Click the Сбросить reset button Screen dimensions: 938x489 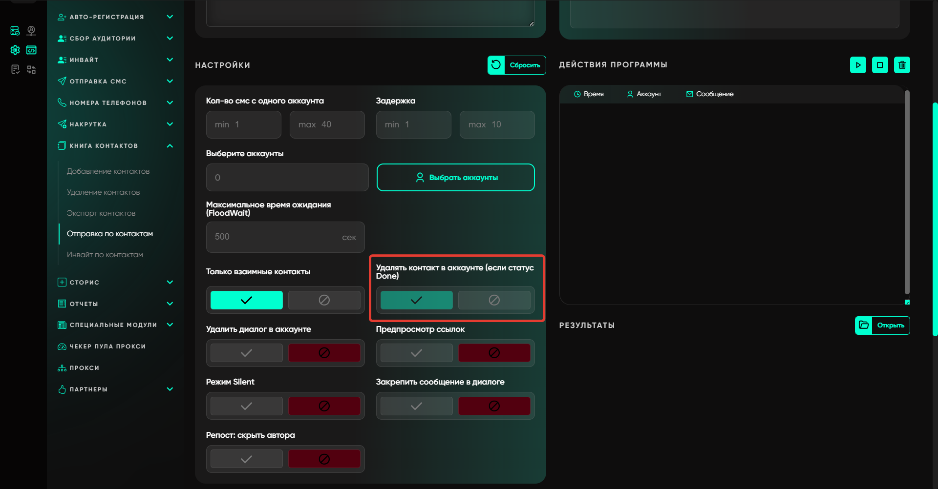pos(516,65)
